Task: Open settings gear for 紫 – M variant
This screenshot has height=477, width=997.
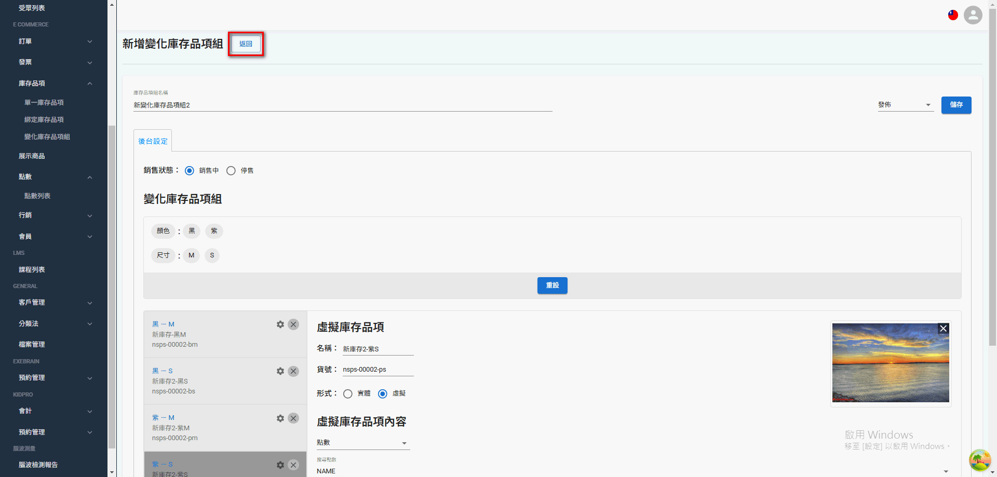Action: [280, 418]
